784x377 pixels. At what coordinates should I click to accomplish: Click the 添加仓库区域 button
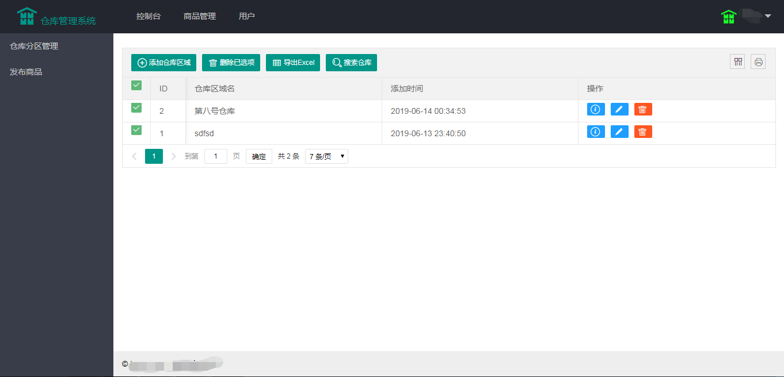click(163, 62)
